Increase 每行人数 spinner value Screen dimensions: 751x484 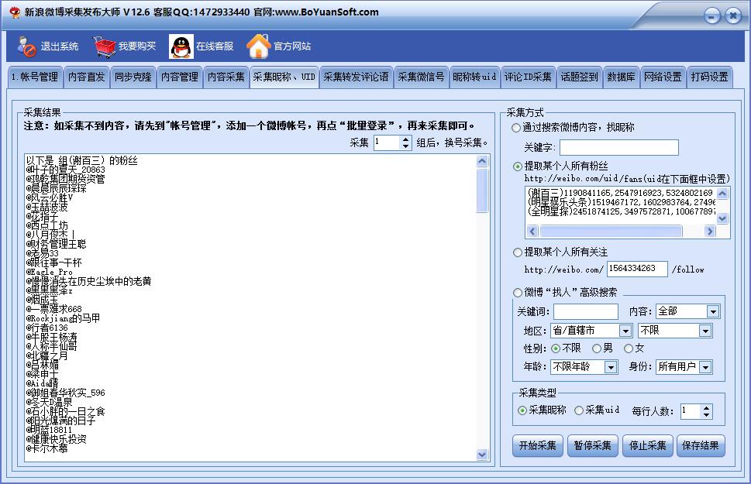(707, 408)
